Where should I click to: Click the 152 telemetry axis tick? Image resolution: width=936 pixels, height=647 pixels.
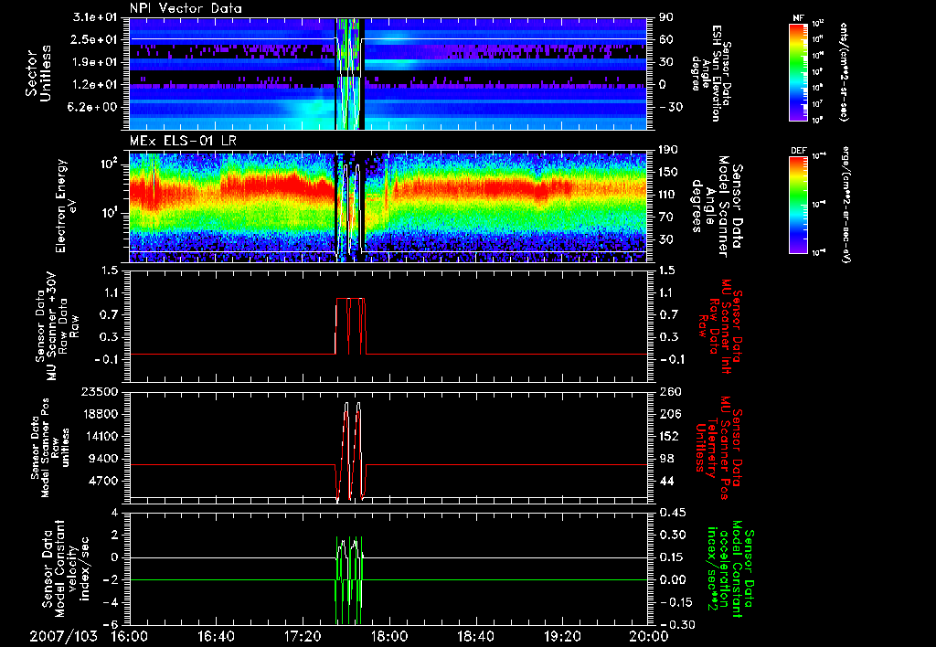coord(668,436)
